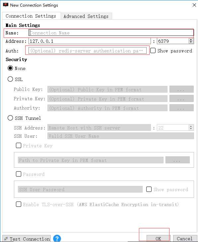Select the Connection Settings tab
The image size is (198, 242).
[31, 16]
